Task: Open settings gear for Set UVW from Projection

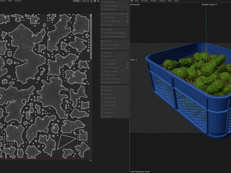Action: point(128,14)
